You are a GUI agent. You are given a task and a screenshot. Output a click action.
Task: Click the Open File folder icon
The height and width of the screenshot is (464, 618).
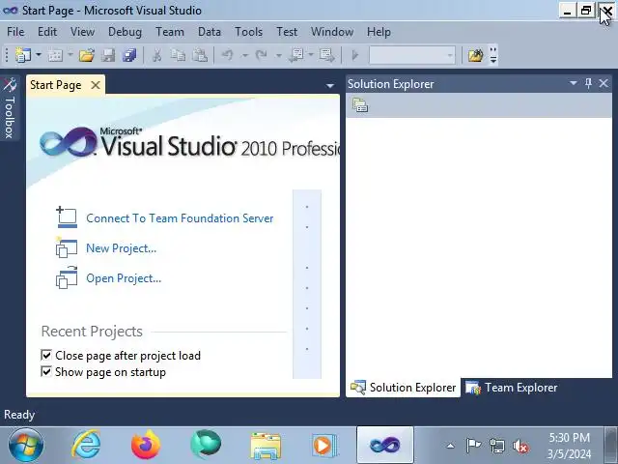pos(87,55)
